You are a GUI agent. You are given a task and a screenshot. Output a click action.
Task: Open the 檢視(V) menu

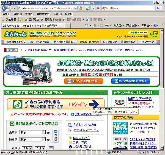point(29,14)
